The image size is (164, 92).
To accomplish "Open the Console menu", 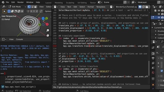I will (x=19, y=39).
